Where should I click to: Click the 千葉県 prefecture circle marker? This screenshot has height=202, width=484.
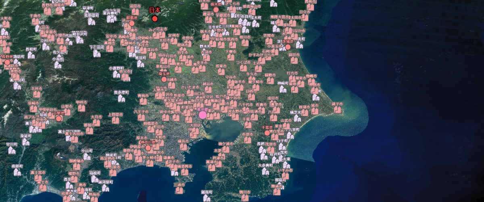[267, 133]
